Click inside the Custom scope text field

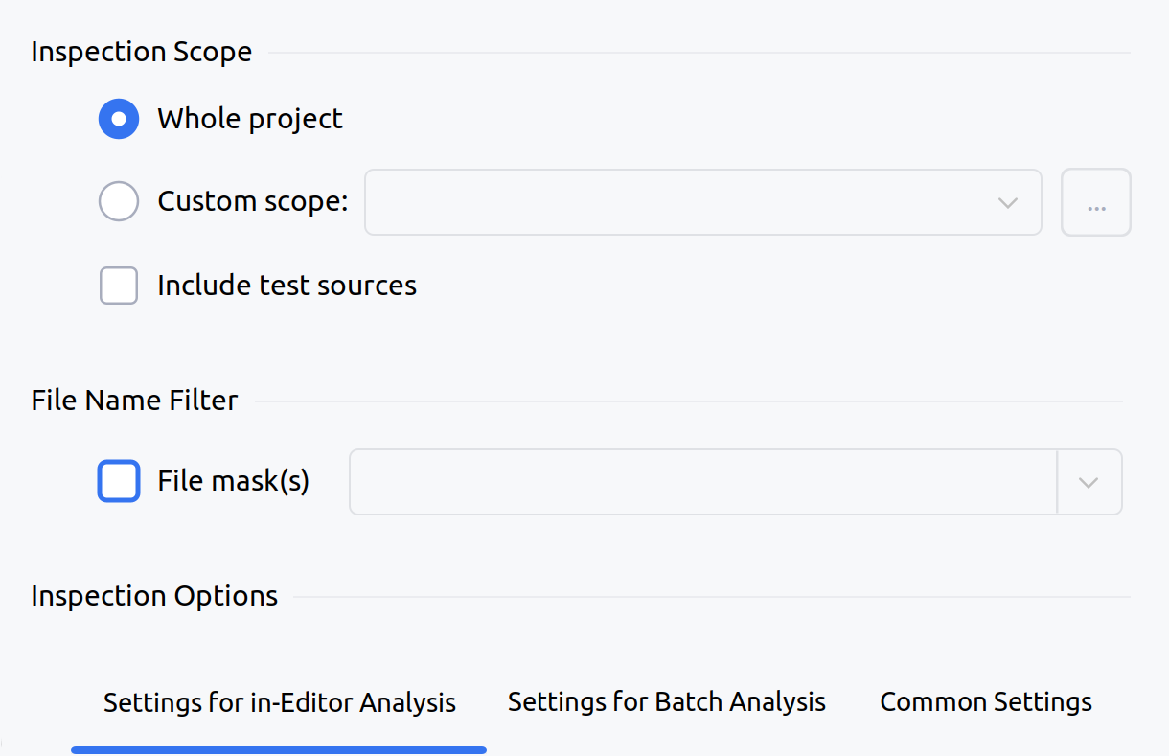tap(671, 202)
